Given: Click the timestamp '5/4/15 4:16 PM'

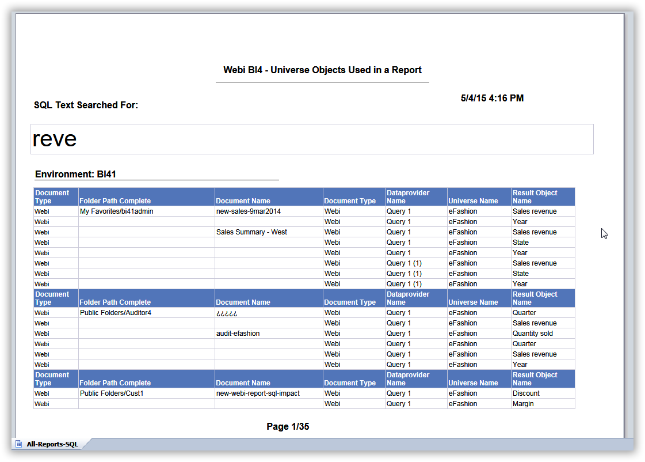Looking at the screenshot, I should coord(492,98).
